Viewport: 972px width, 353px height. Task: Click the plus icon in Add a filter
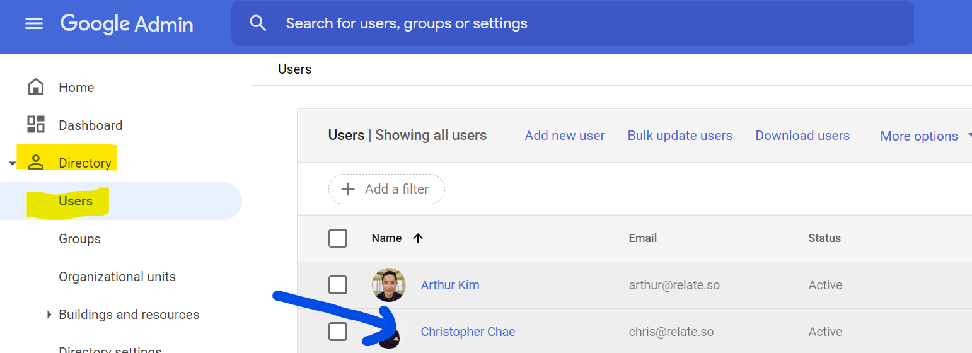348,189
